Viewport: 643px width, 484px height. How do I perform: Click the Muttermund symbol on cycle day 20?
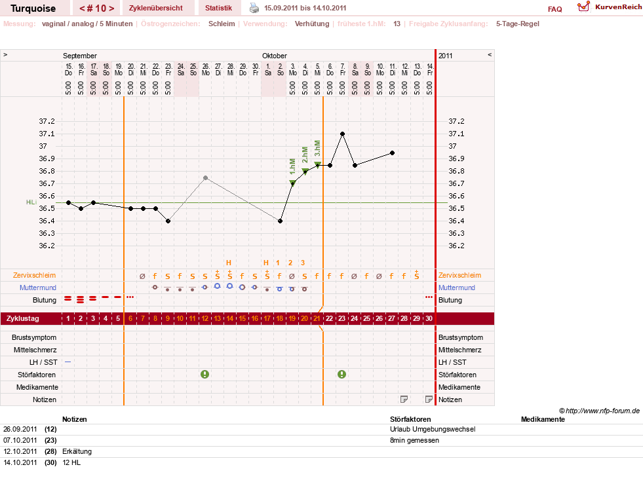[305, 289]
